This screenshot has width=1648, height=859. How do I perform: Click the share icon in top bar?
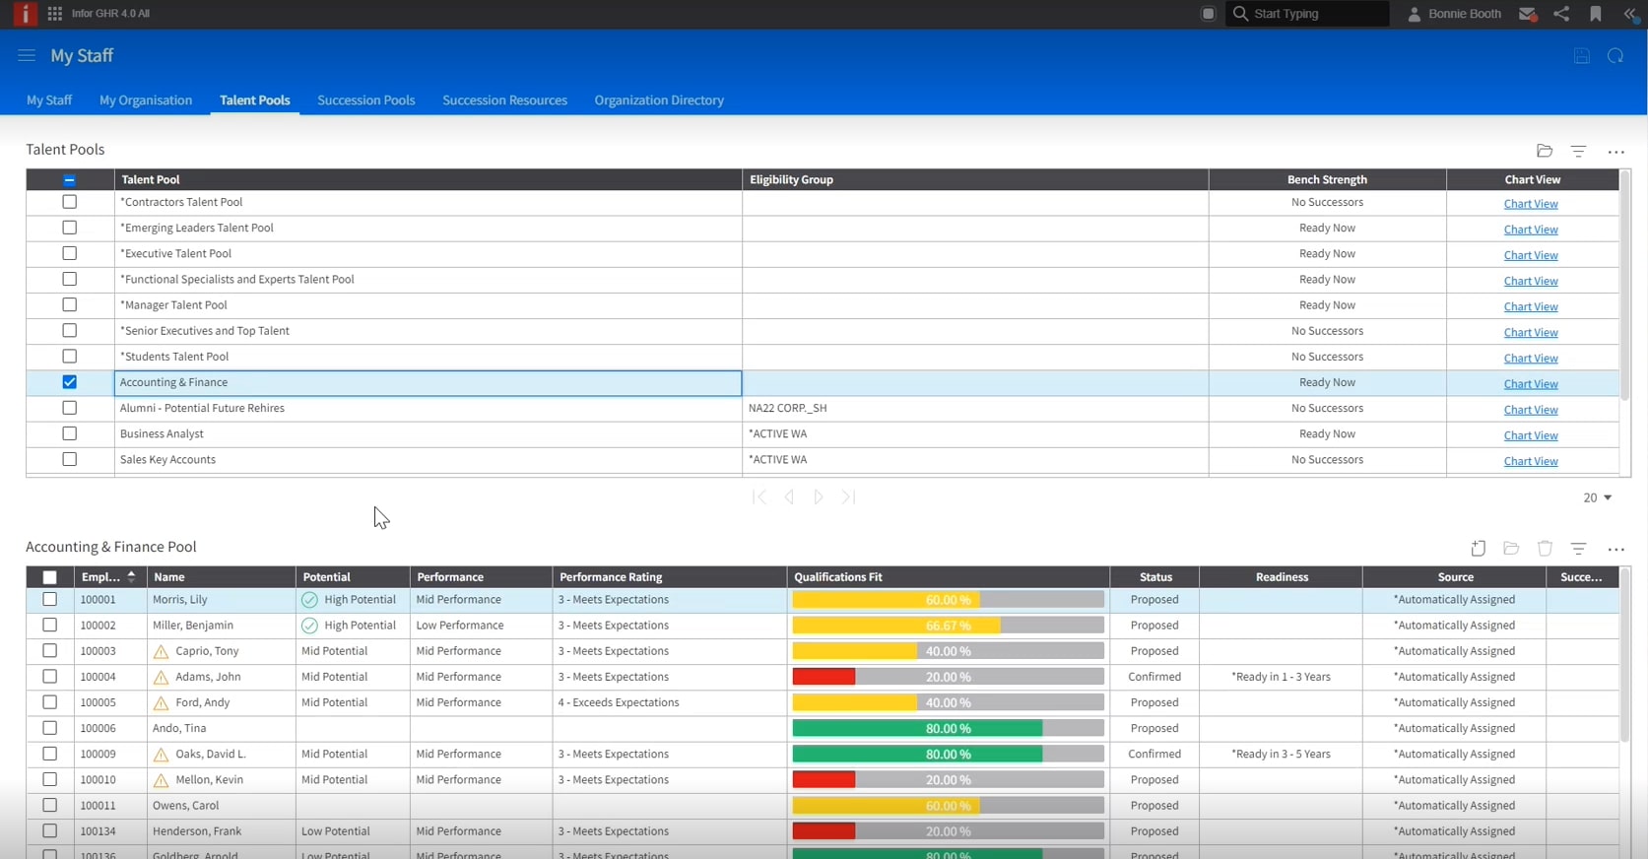point(1561,14)
